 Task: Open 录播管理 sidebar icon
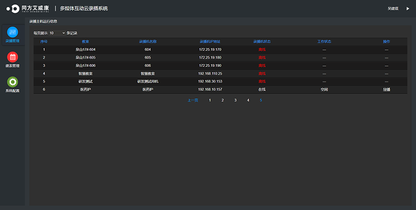[12, 32]
